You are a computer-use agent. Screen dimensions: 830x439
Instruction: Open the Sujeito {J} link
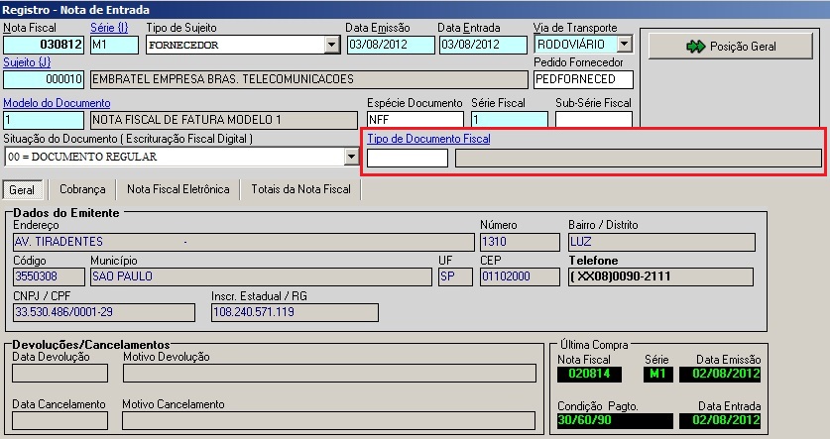point(27,62)
